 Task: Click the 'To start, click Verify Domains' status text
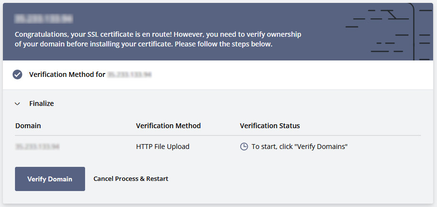pos(300,147)
